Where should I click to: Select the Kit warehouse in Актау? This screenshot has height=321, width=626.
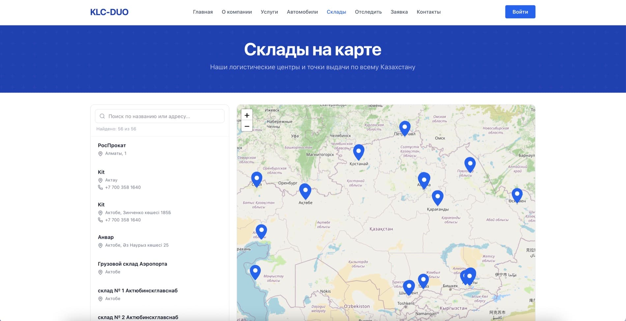160,179
